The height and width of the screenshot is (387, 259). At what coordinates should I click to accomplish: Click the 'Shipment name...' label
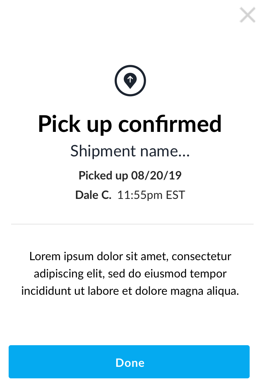pos(130,151)
